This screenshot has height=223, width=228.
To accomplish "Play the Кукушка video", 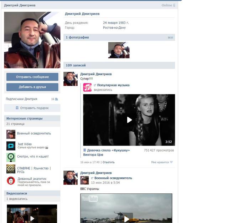I will [x=129, y=120].
